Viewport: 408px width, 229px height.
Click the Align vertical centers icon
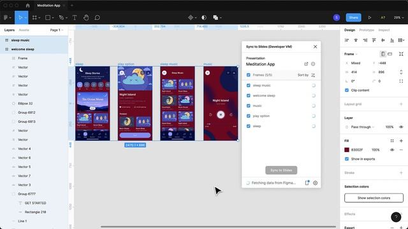coord(383,40)
